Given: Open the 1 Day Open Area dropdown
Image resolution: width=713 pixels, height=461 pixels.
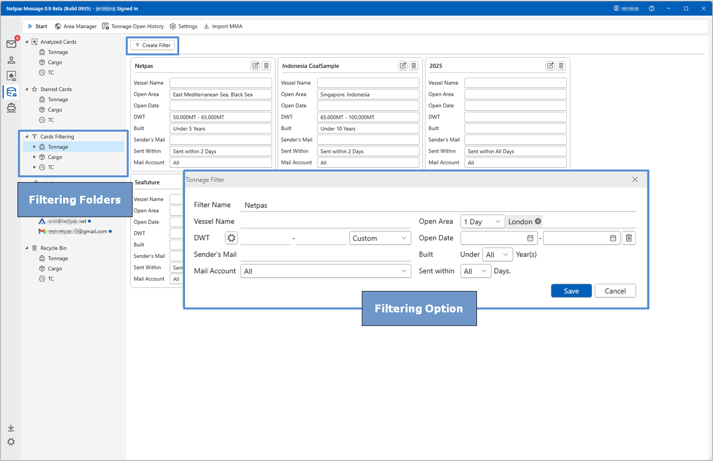Looking at the screenshot, I should [x=482, y=222].
